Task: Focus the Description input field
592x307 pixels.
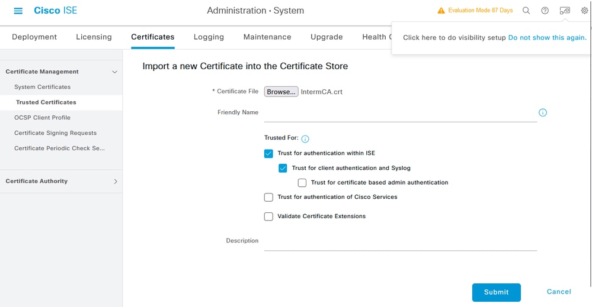Action: (x=400, y=242)
